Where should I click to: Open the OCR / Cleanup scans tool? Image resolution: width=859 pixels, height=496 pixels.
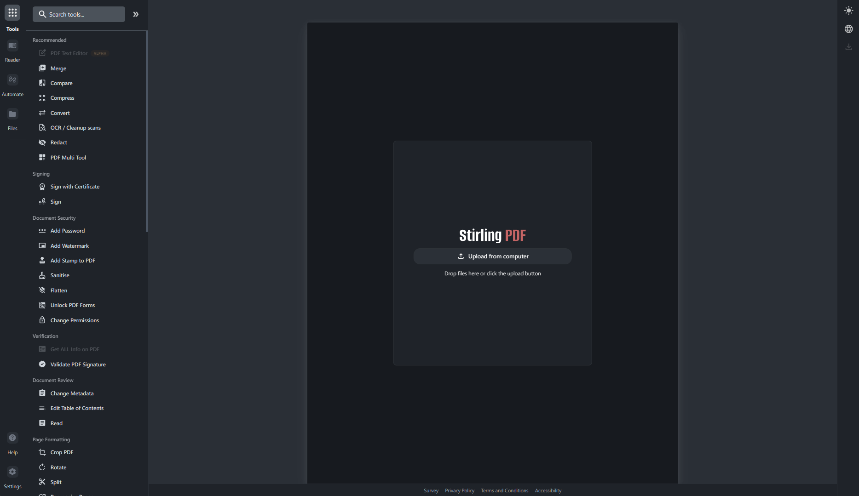coord(75,128)
